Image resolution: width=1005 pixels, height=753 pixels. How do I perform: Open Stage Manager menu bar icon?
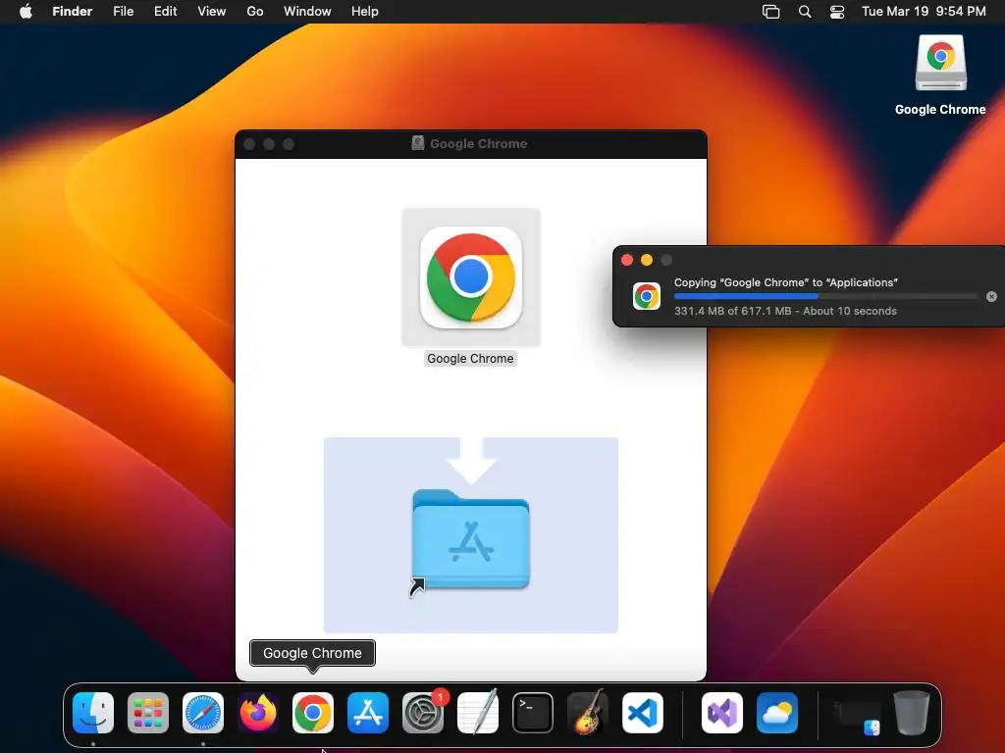[771, 12]
